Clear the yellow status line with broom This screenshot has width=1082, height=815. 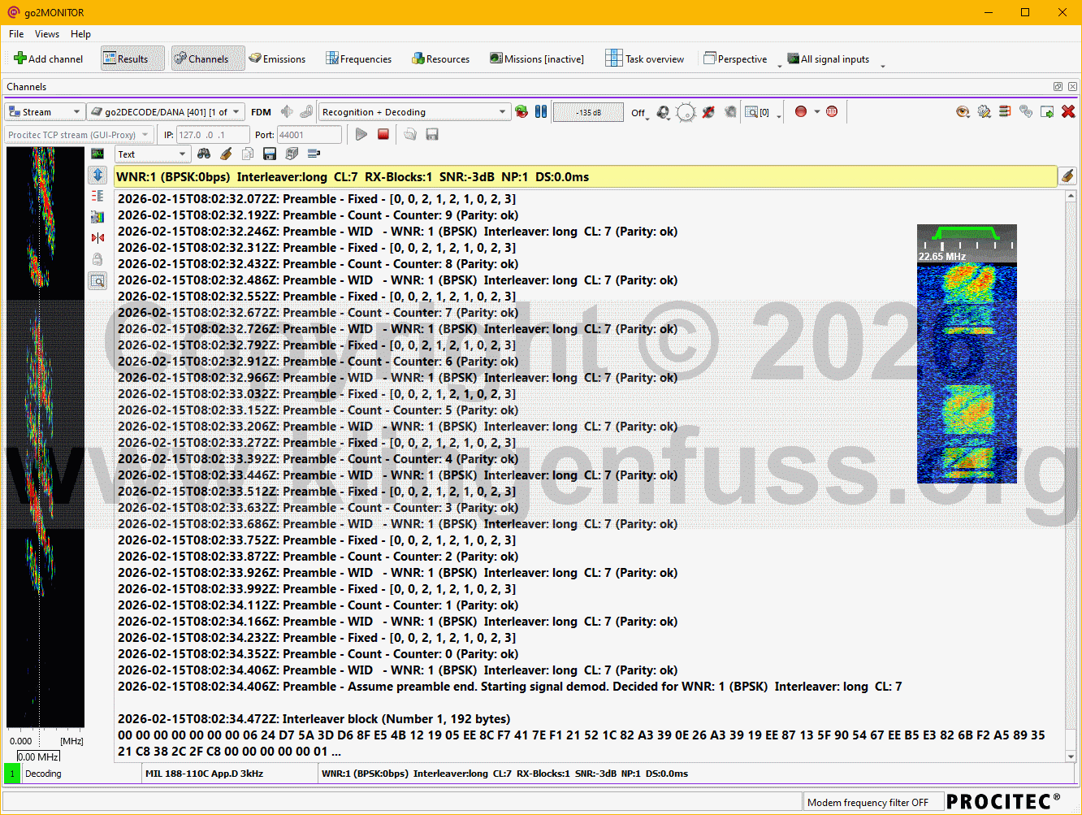point(1068,176)
